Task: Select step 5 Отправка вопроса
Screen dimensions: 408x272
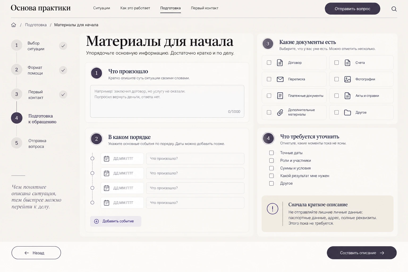Action: coord(29,143)
